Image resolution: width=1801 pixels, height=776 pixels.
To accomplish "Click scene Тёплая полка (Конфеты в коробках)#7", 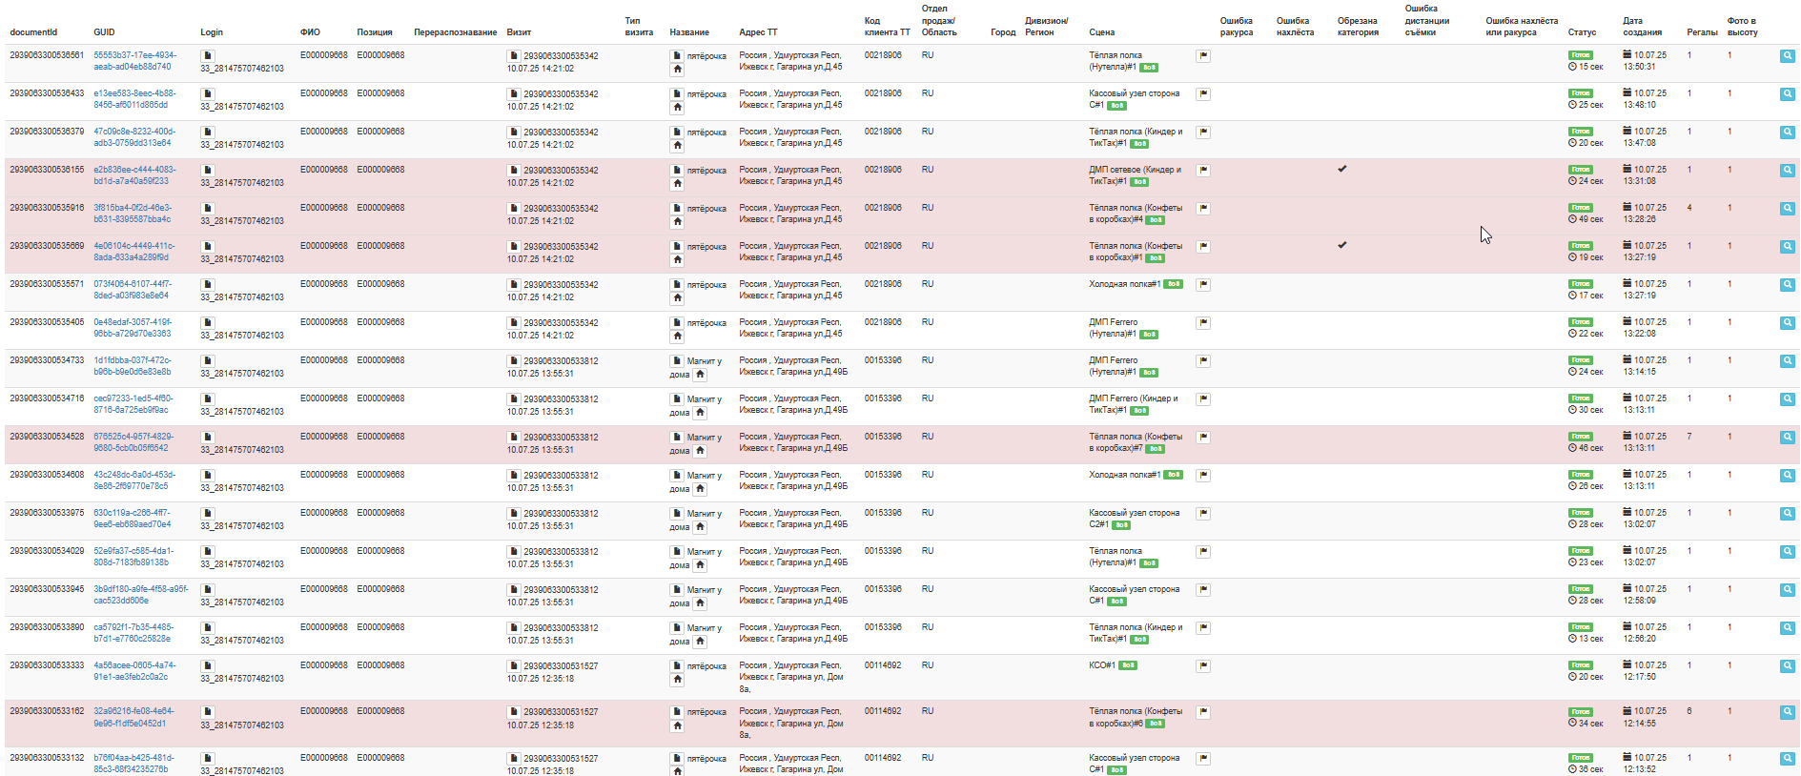I will pyautogui.click(x=1136, y=442).
